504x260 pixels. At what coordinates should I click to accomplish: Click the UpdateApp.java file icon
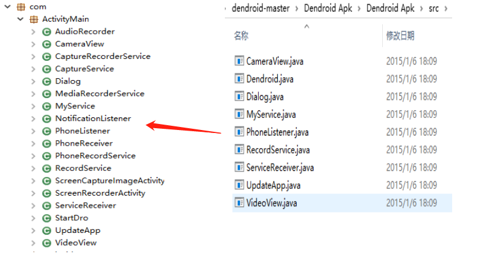(x=239, y=185)
